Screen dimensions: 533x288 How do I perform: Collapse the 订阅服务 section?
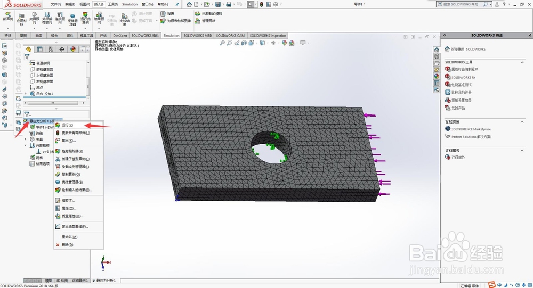click(x=522, y=150)
